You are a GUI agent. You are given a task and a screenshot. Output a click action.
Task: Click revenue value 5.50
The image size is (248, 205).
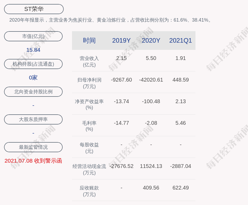(151, 58)
